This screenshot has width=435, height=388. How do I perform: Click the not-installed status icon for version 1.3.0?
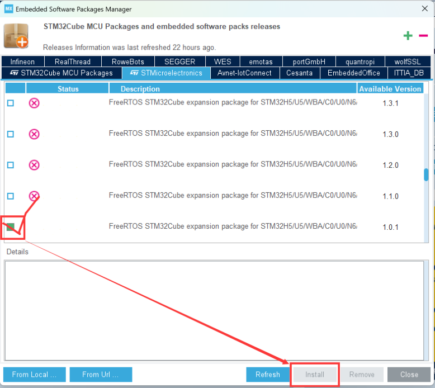tap(34, 134)
